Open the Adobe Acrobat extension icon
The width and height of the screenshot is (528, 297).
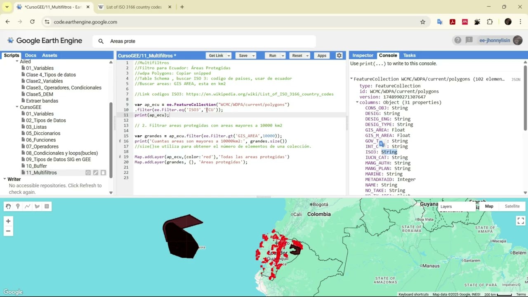453,22
